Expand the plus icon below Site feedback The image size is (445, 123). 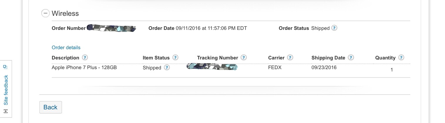(6, 111)
